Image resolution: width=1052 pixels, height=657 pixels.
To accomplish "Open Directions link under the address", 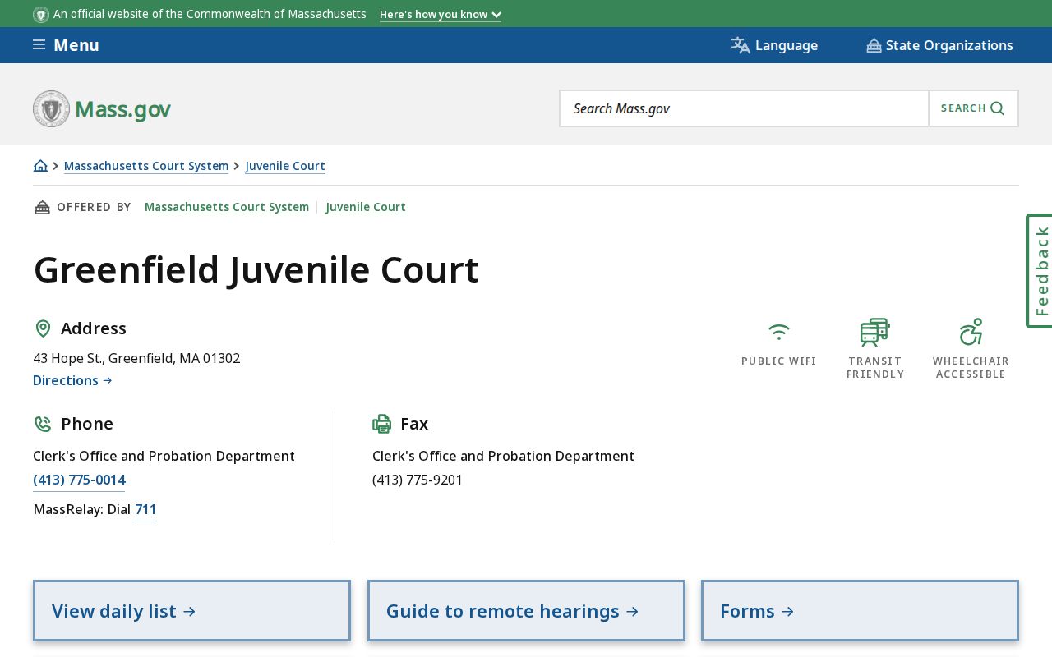I will pyautogui.click(x=72, y=380).
